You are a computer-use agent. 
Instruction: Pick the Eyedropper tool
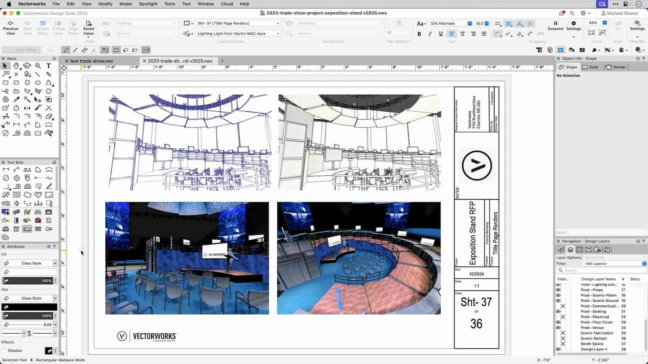click(17, 99)
